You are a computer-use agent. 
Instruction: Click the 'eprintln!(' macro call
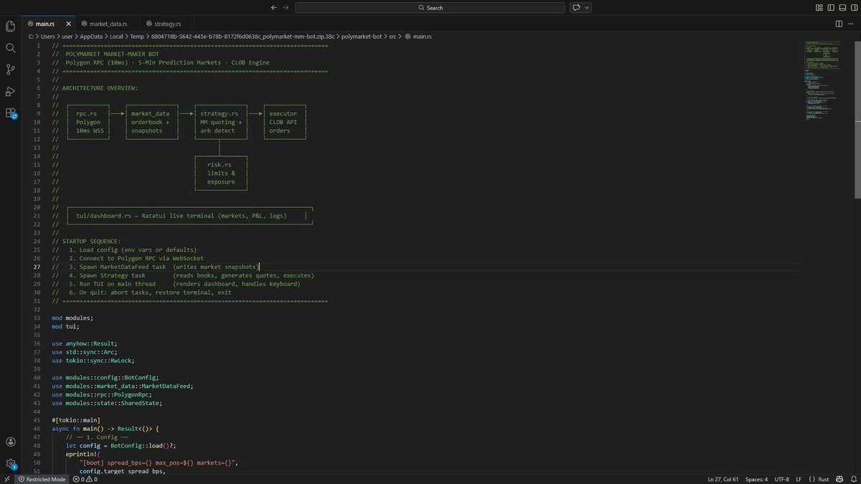click(83, 453)
